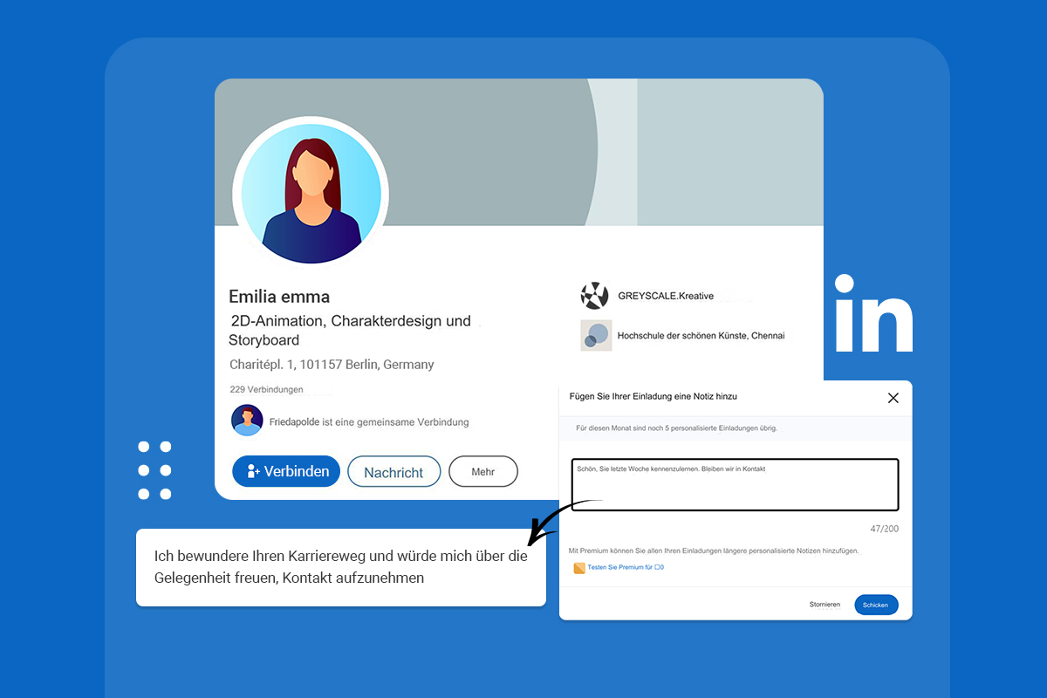Click the dialog title about adding a note
1047x698 pixels.
pos(654,396)
